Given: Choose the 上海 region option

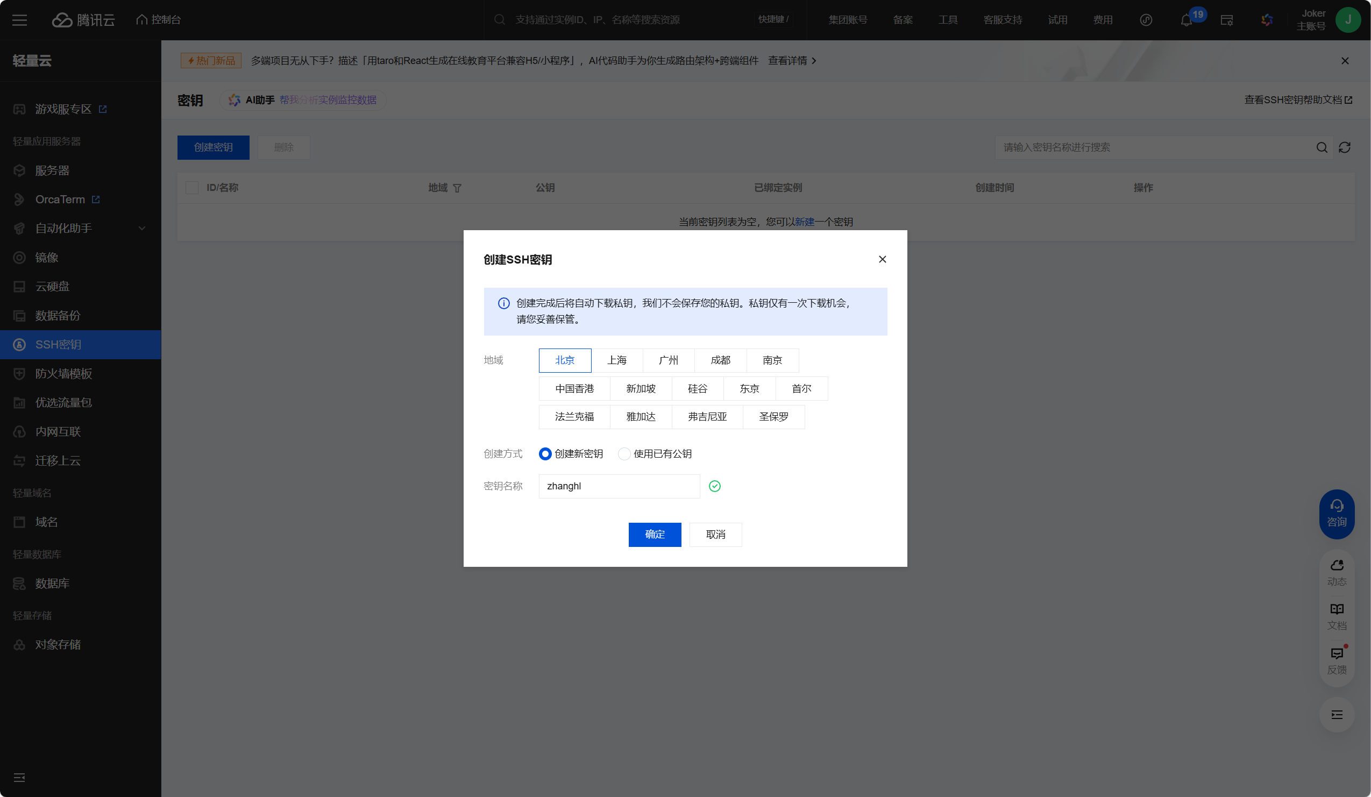Looking at the screenshot, I should pos(616,360).
